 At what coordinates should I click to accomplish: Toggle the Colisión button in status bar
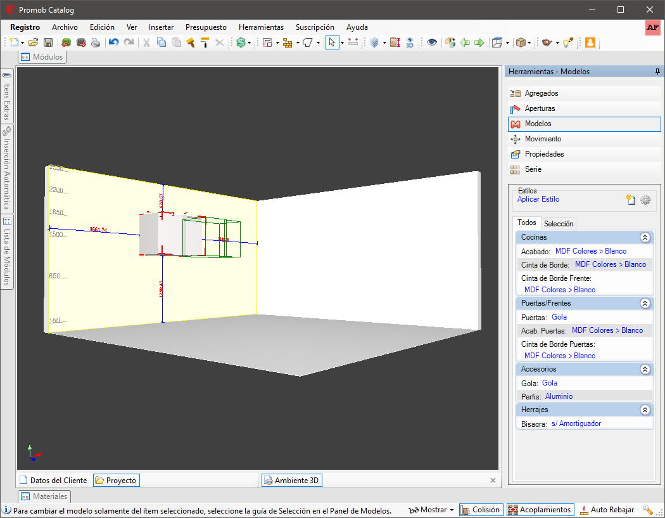481,510
